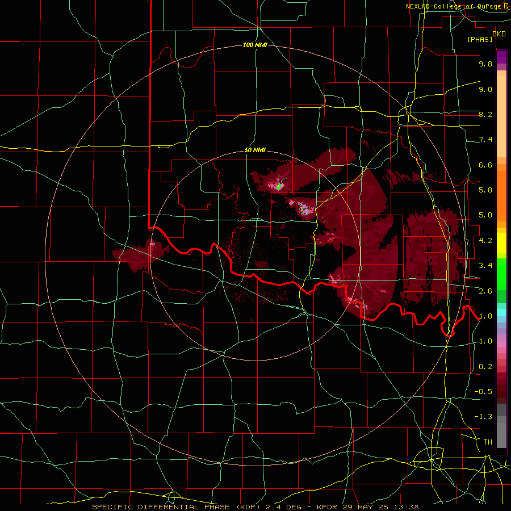Click the -0.5 scale value
The image size is (511, 511).
tap(483, 391)
